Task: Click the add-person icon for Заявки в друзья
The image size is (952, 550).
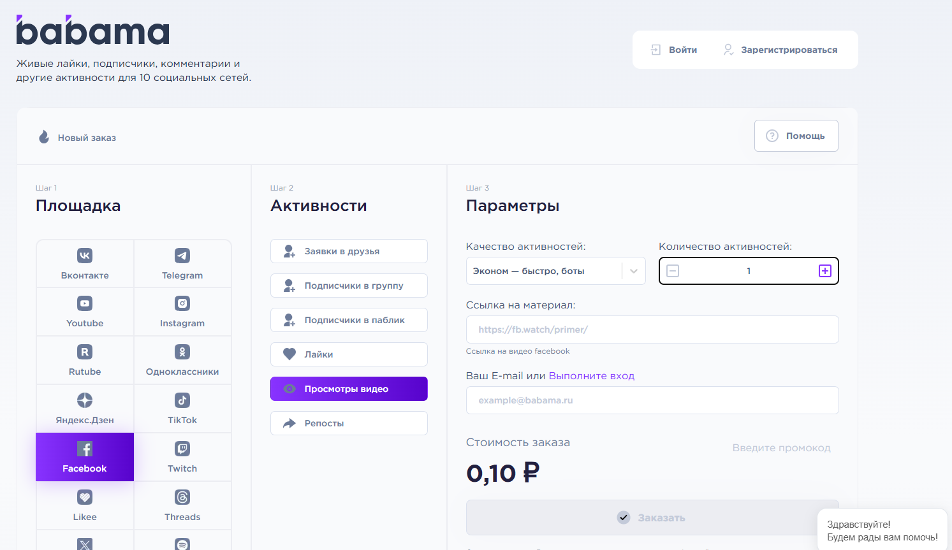Action: 289,251
